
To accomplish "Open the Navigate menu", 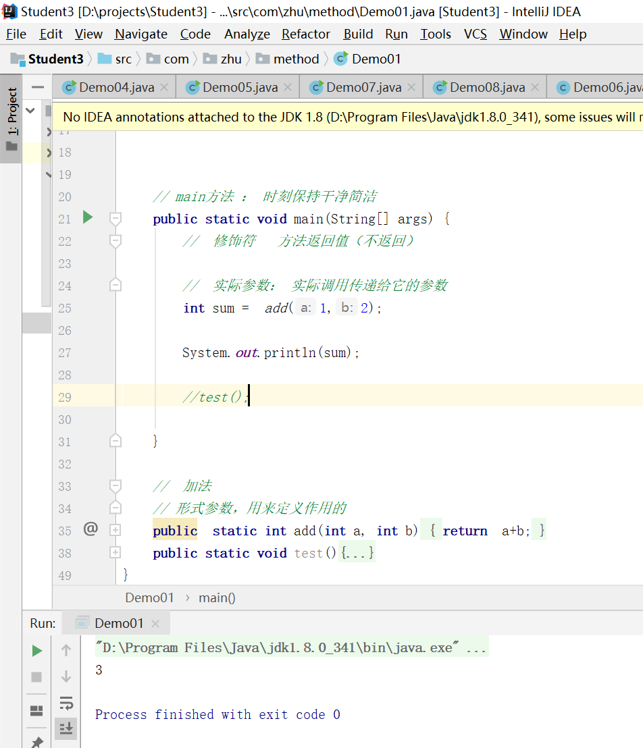I will 141,34.
